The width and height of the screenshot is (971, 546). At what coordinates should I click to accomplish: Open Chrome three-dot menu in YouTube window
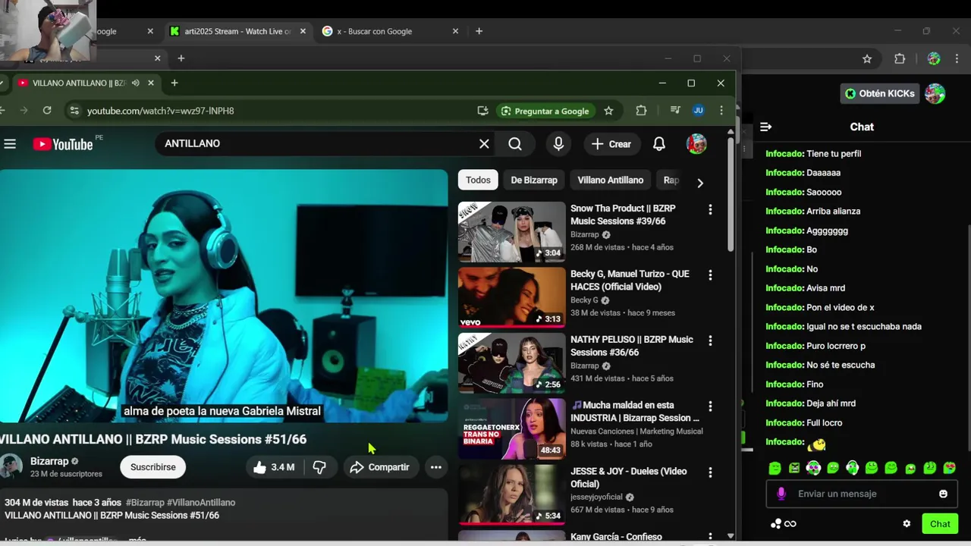[x=721, y=111]
